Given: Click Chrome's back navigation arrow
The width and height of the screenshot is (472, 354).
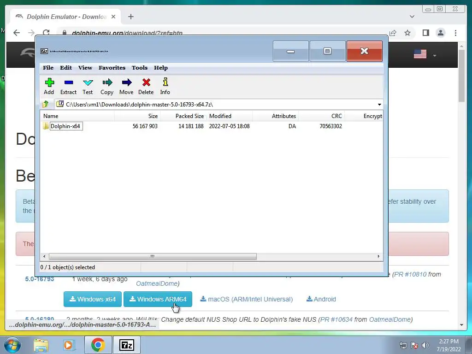Looking at the screenshot, I should 17,33.
